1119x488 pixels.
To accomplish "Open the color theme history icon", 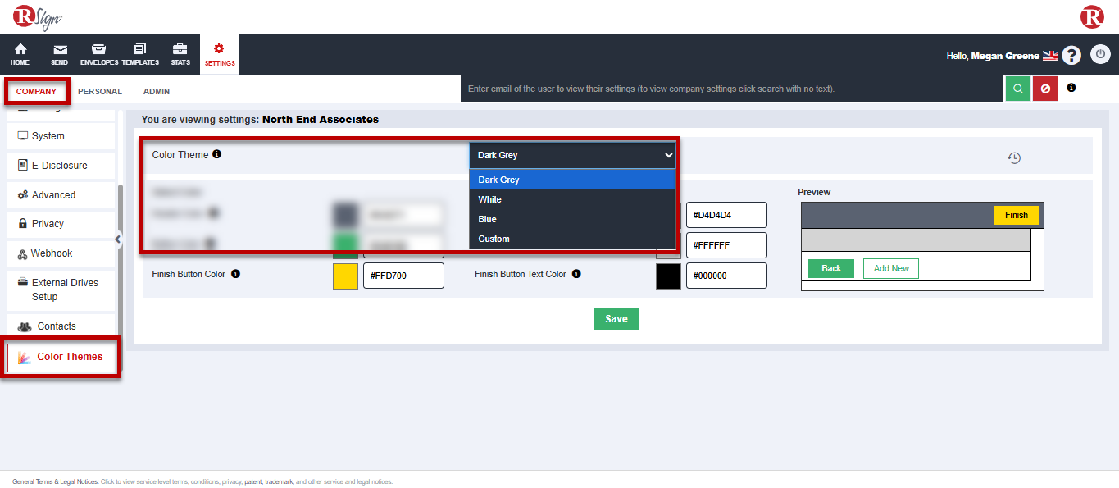I will coord(1014,158).
